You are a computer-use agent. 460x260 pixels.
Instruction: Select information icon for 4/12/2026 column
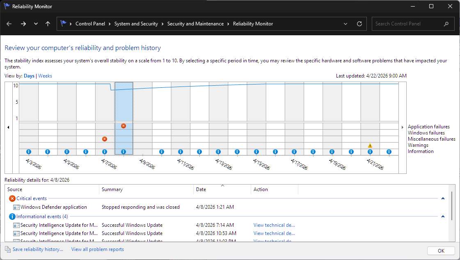[x=199, y=152]
